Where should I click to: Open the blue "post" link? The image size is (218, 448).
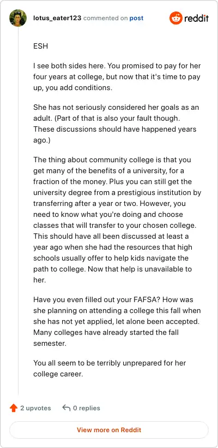pos(136,18)
